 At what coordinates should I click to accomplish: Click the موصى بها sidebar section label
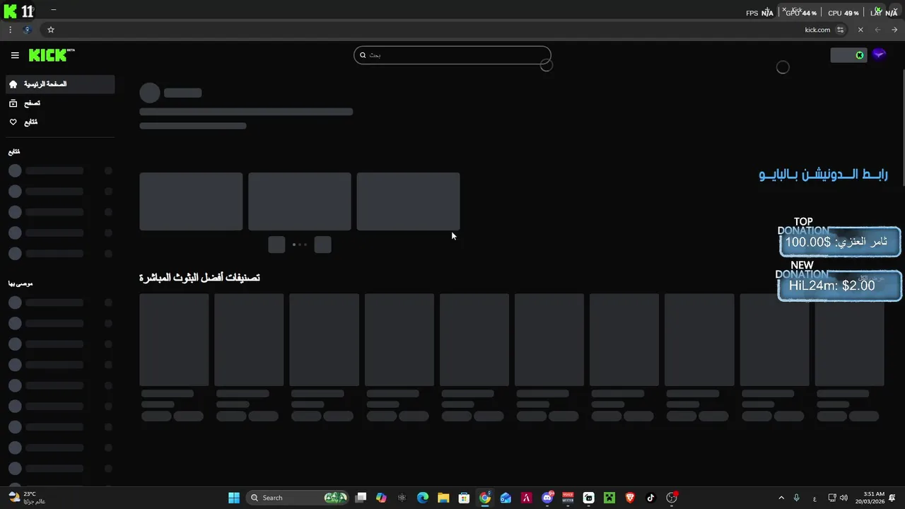[21, 283]
